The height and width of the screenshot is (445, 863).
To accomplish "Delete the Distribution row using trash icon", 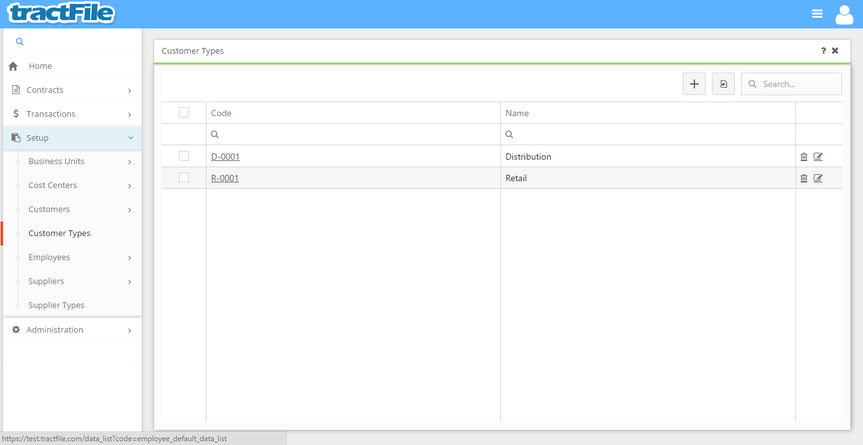I will (x=804, y=157).
